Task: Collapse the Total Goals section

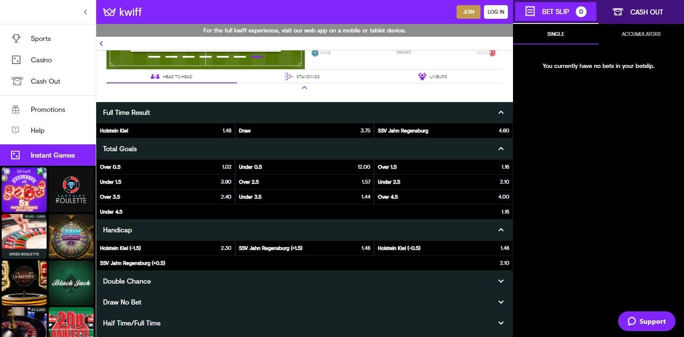Action: pyautogui.click(x=501, y=149)
